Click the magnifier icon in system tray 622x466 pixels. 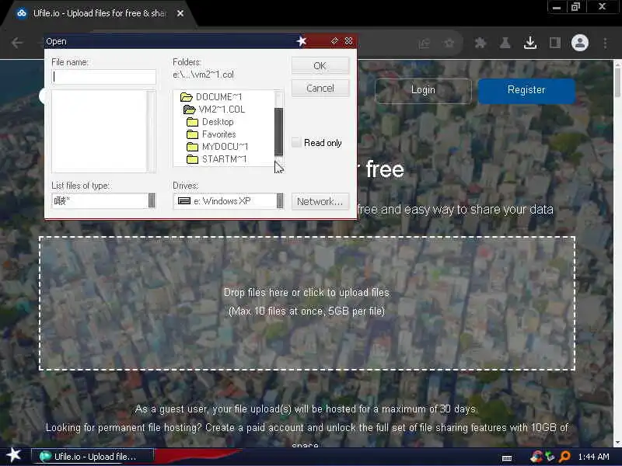[x=564, y=457]
